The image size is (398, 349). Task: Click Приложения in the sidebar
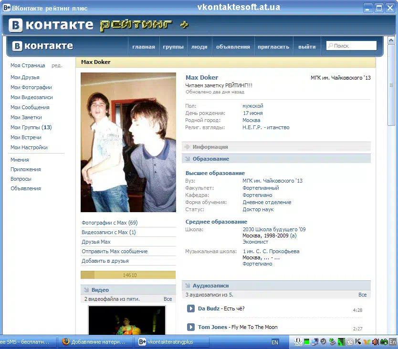(x=26, y=169)
